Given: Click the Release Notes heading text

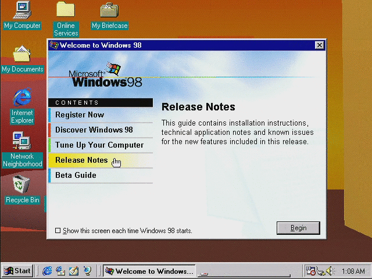Looking at the screenshot, I should (x=198, y=107).
